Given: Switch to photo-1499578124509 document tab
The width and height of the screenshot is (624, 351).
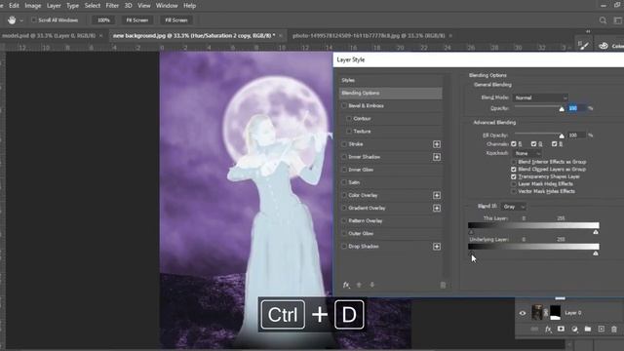Looking at the screenshot, I should click(369, 35).
